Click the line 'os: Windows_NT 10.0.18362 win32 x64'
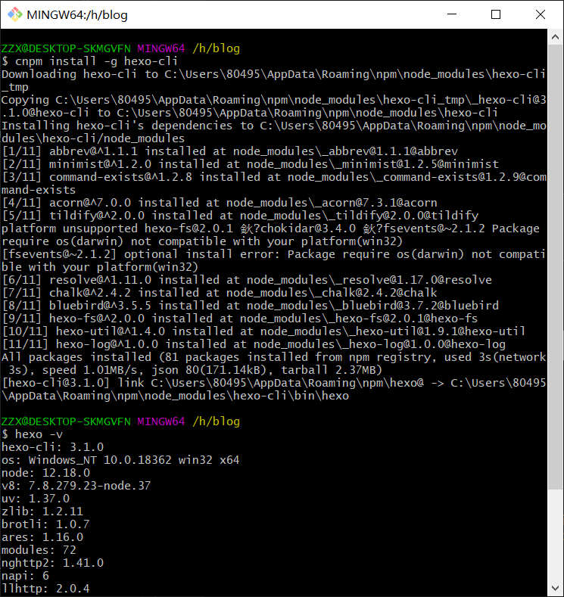This screenshot has width=564, height=597. (120, 460)
